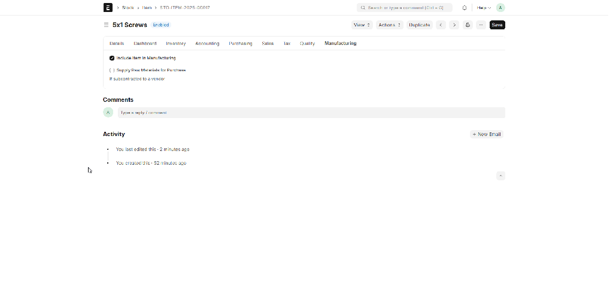
Task: Click the Duplicate button
Action: [419, 25]
